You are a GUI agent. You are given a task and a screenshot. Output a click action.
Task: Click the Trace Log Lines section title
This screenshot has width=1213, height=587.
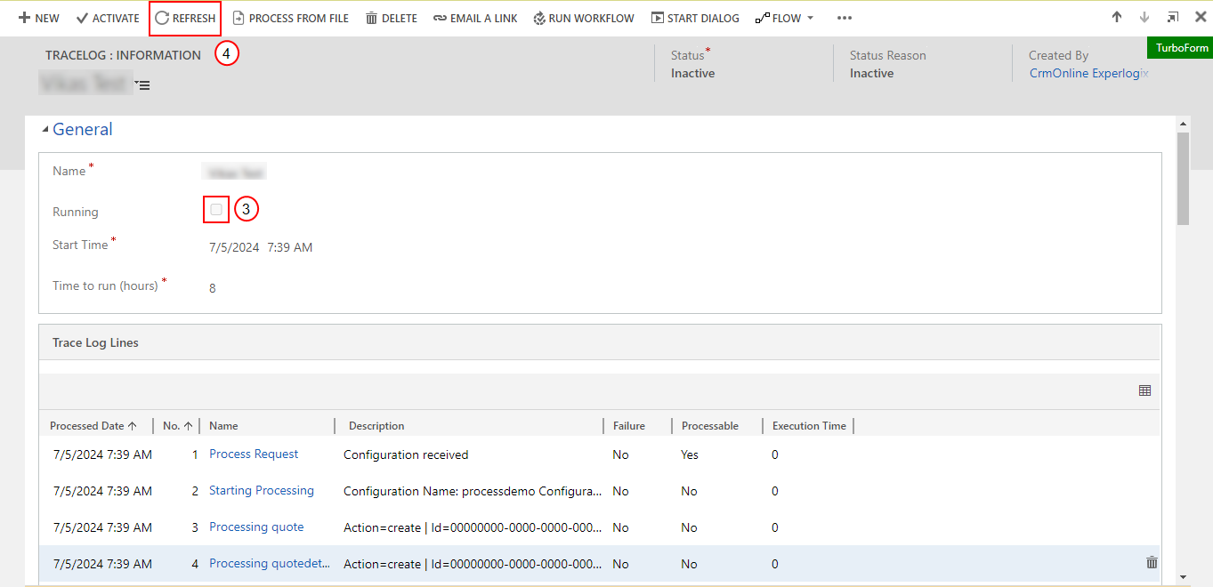(x=95, y=342)
